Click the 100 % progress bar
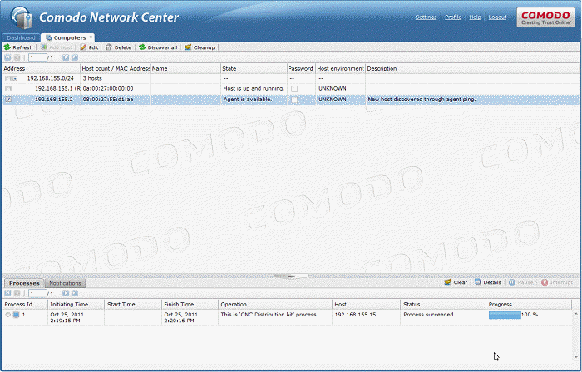The height and width of the screenshot is (372, 582). (505, 315)
